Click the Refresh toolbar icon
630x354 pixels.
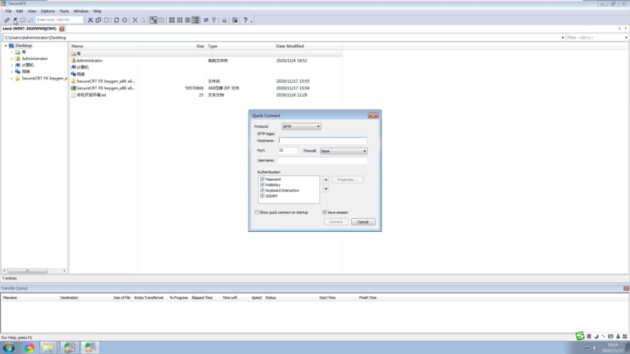[x=116, y=20]
